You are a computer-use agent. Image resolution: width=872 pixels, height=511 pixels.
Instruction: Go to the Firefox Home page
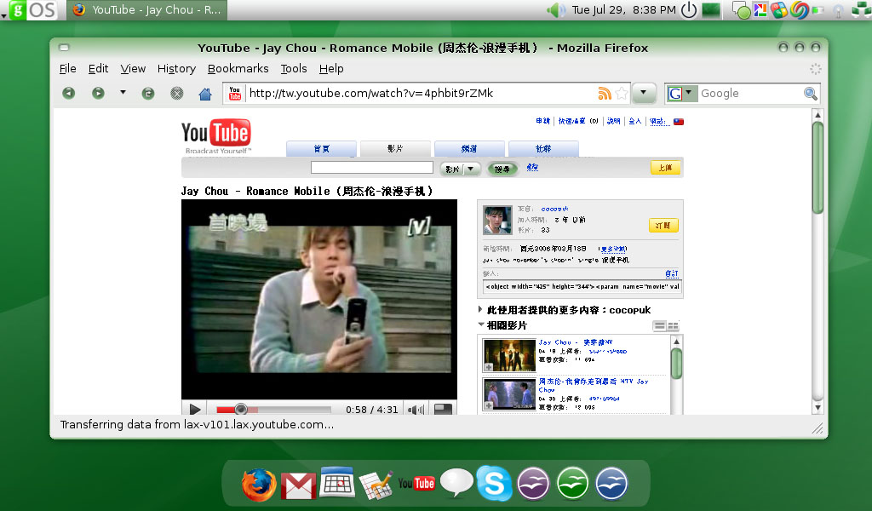[205, 94]
